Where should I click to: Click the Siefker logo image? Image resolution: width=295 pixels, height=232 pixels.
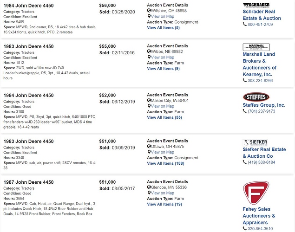click(255, 142)
